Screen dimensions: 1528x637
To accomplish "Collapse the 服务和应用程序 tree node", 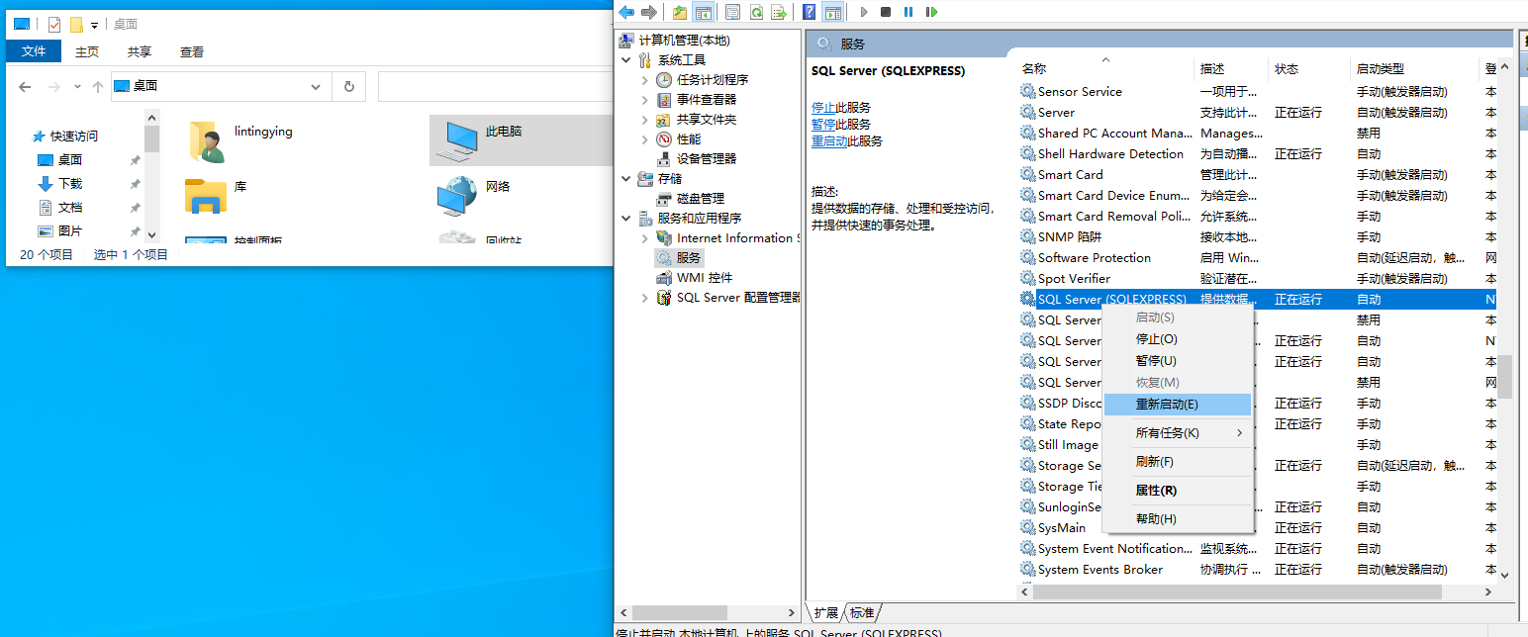I will pos(626,219).
